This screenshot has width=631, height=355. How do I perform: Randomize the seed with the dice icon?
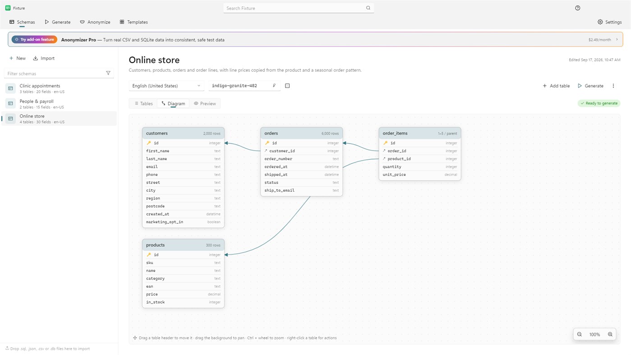(x=287, y=86)
